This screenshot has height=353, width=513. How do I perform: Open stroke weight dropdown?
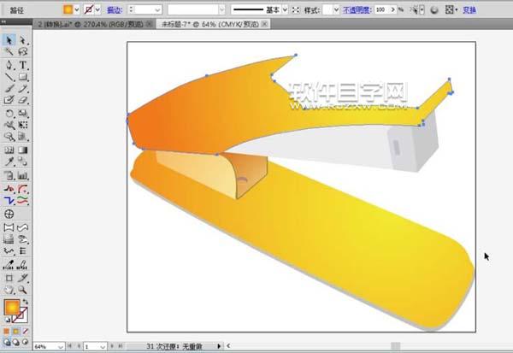(157, 10)
